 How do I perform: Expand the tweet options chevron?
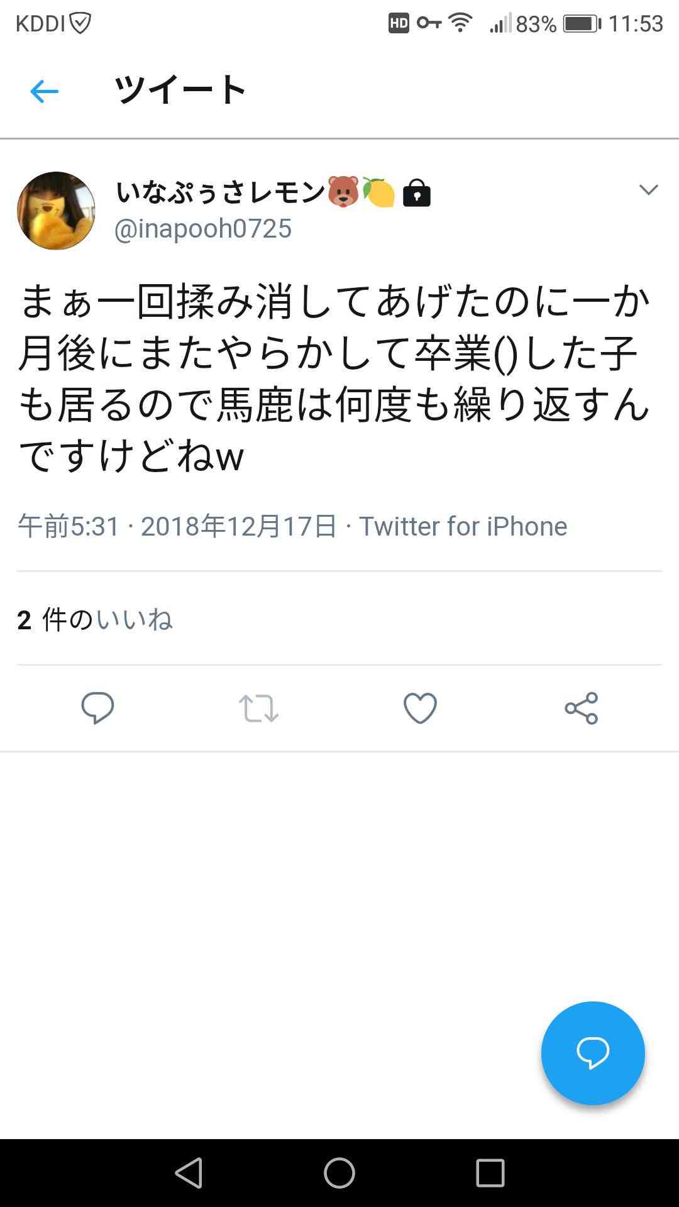click(x=648, y=189)
